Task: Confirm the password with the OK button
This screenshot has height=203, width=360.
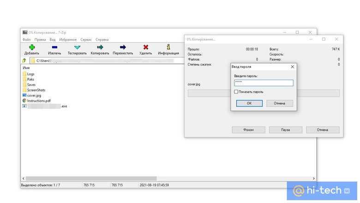Action: point(249,103)
